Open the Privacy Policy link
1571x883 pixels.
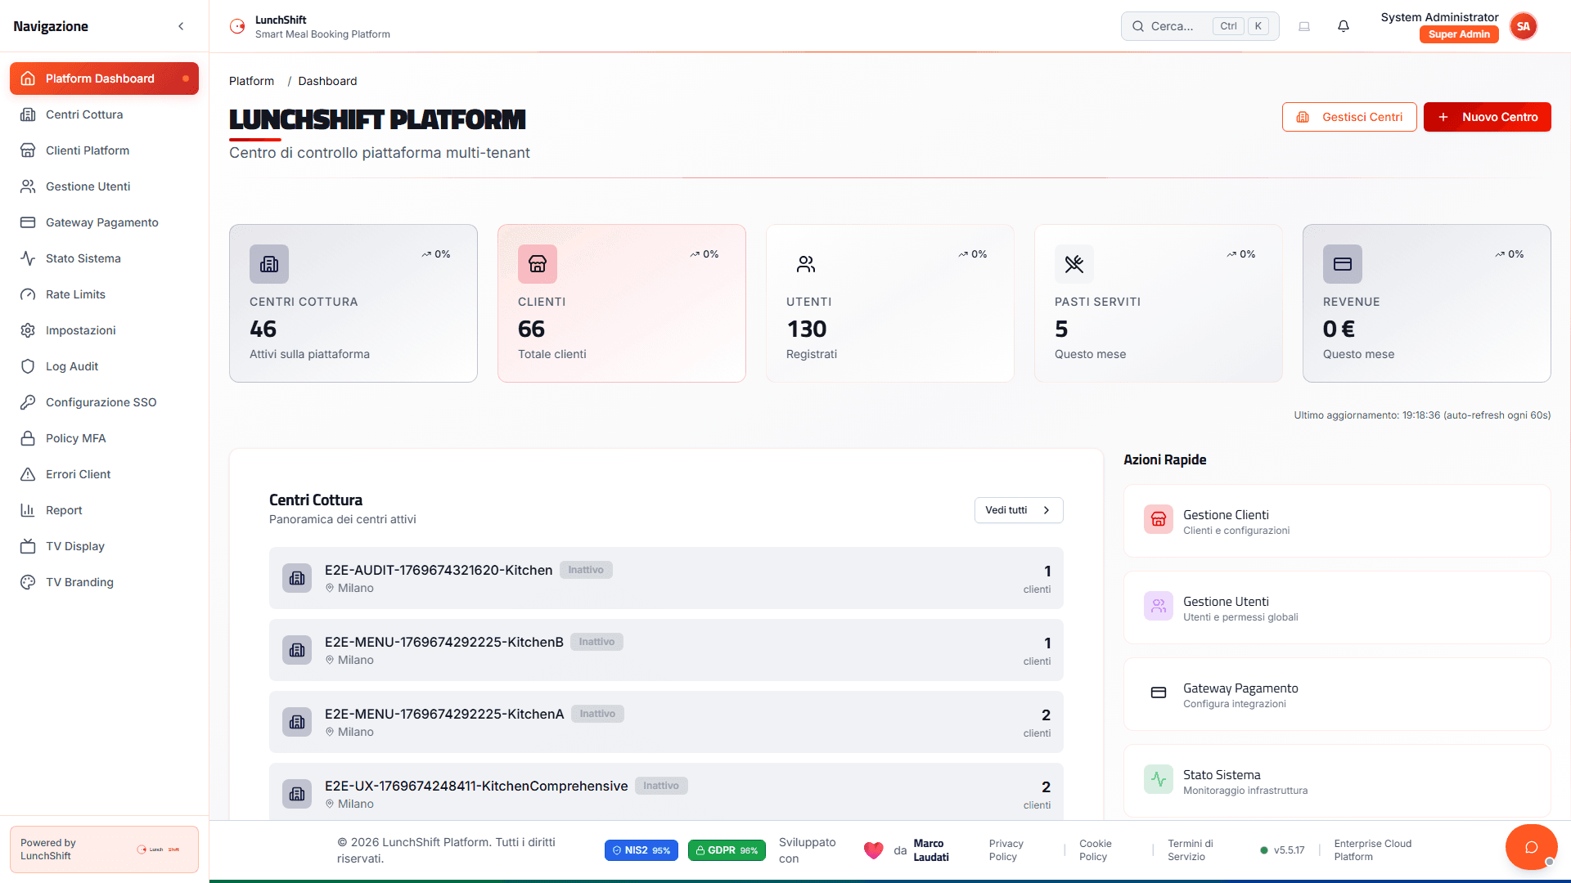click(x=1005, y=849)
